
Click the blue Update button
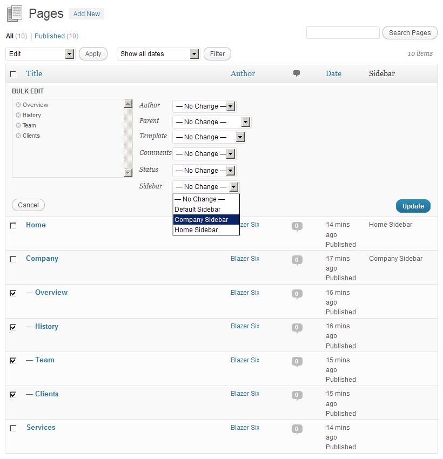413,206
